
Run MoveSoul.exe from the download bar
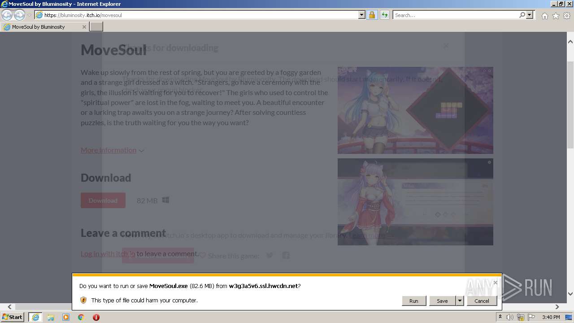(413, 301)
